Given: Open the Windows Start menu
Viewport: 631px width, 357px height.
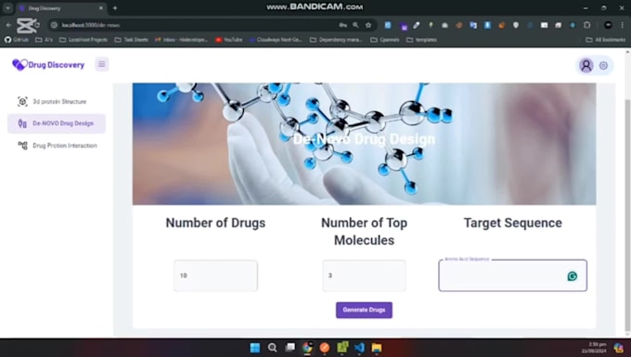Looking at the screenshot, I should 255,348.
